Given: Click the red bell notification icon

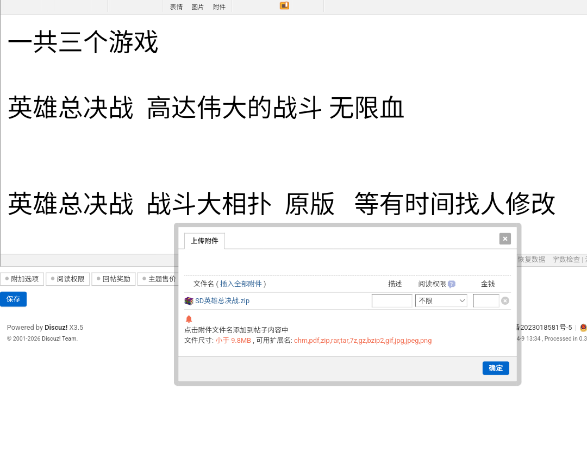Looking at the screenshot, I should (x=189, y=319).
